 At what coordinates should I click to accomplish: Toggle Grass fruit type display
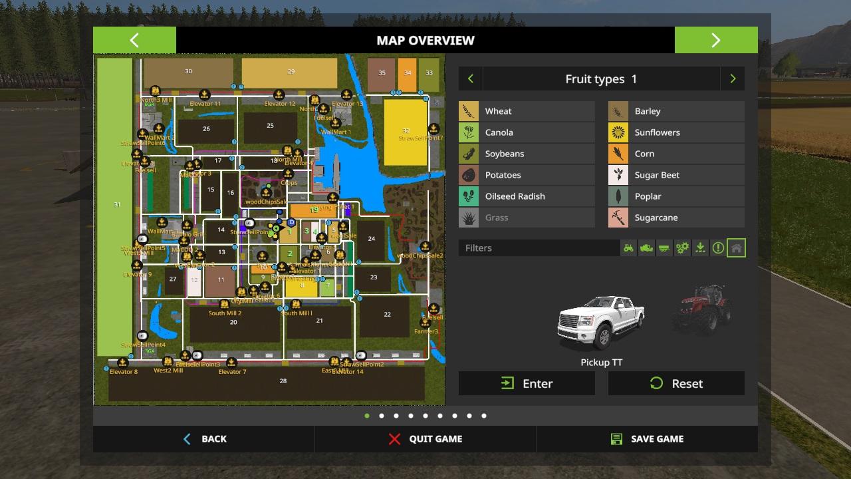click(x=527, y=218)
